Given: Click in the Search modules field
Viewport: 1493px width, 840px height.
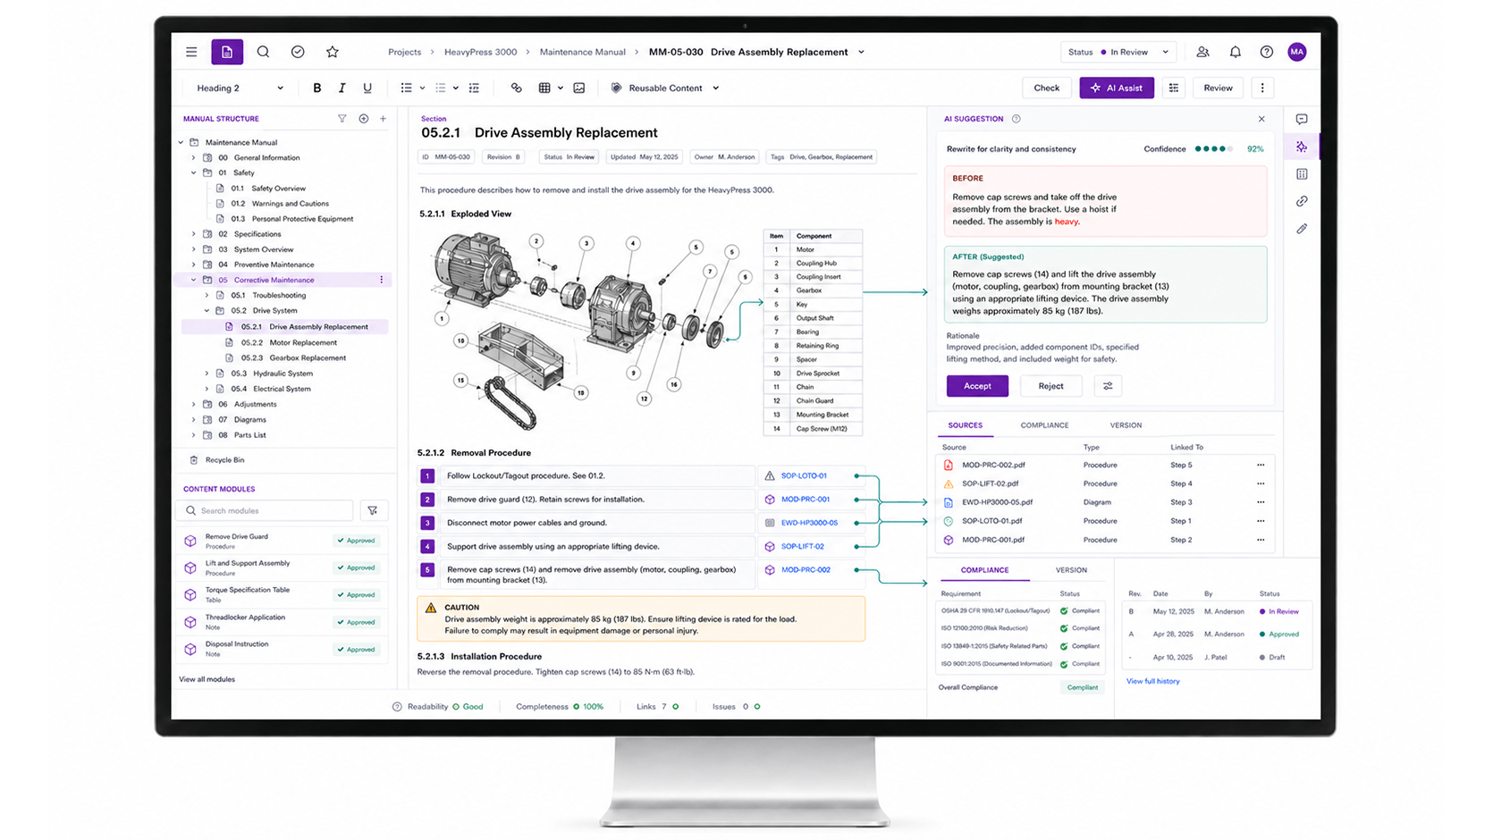Looking at the screenshot, I should [x=265, y=510].
